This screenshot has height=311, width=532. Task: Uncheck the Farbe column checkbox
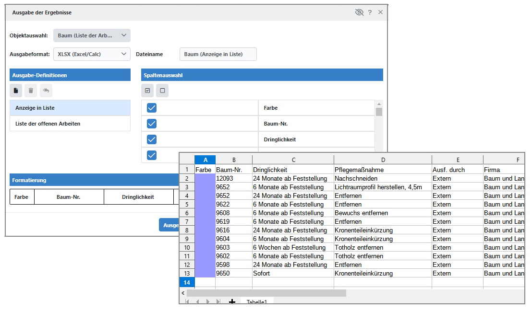(152, 108)
